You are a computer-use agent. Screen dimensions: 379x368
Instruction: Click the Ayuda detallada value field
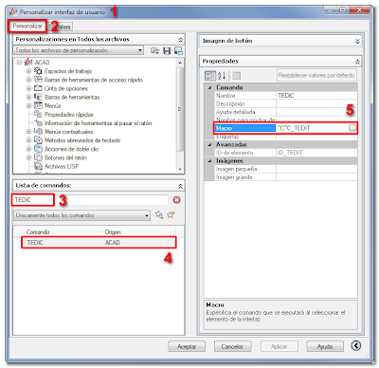point(316,112)
